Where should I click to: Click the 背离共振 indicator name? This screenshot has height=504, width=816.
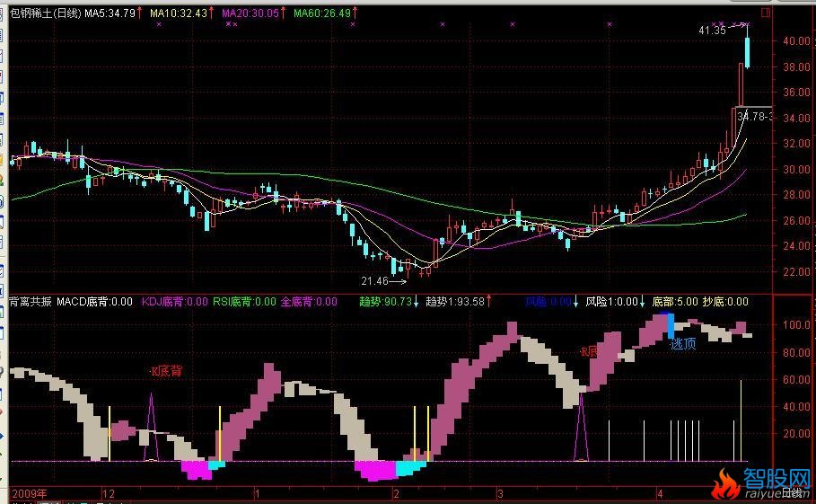[30, 303]
